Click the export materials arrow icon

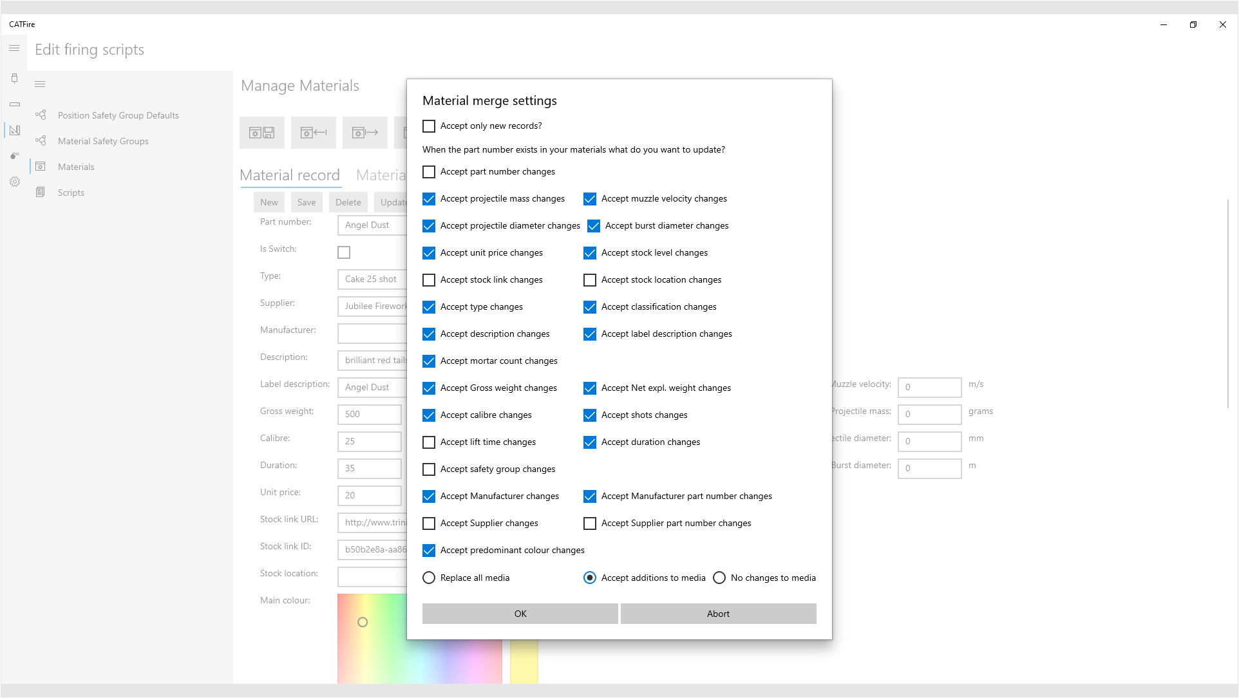click(x=365, y=133)
